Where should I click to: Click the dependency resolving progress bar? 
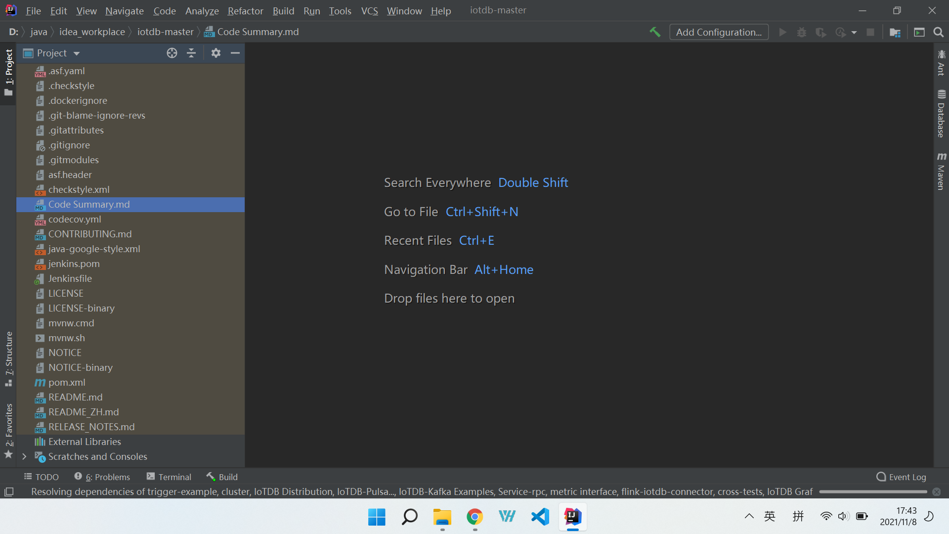(873, 492)
